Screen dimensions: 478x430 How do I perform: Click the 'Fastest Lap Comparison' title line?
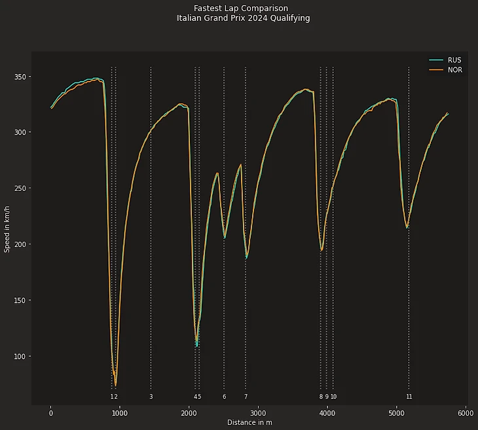pos(241,8)
